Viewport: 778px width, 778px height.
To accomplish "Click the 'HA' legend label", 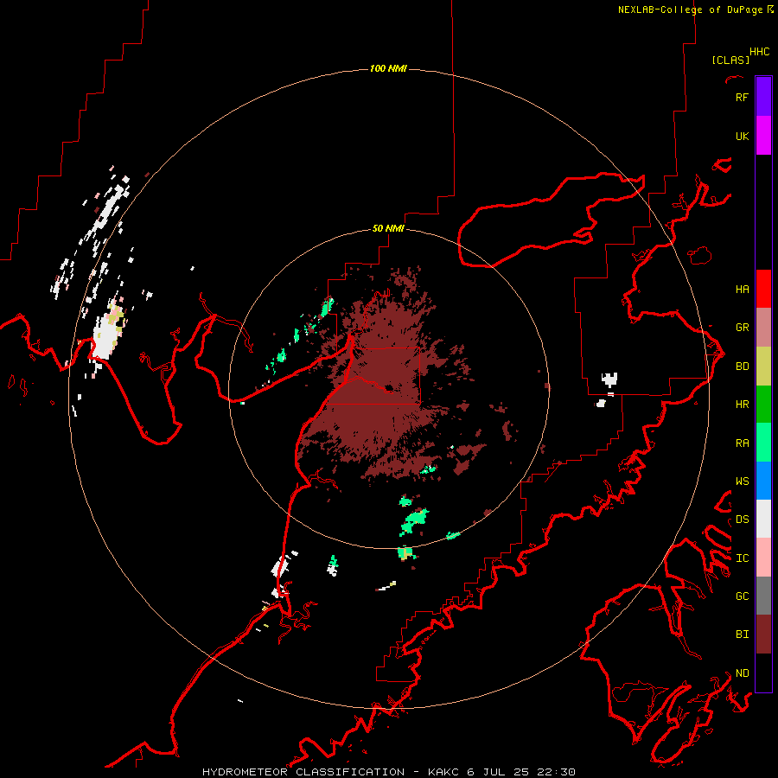I will [742, 290].
